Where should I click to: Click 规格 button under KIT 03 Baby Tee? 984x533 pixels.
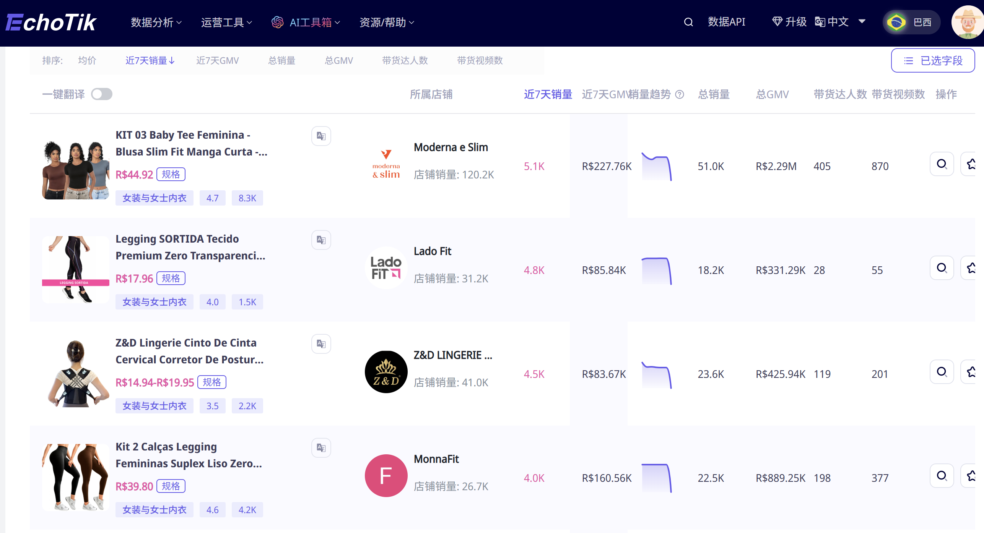171,174
